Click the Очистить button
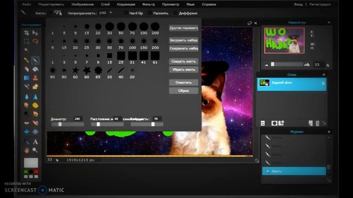The height and width of the screenshot is (198, 353). point(184,82)
